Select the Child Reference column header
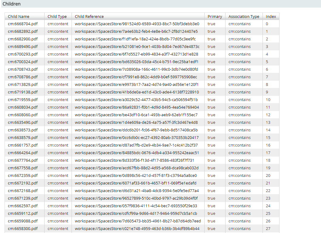321x233 pixels. pos(89,17)
